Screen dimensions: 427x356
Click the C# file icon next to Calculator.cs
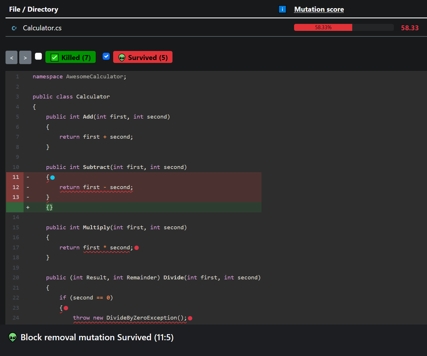pyautogui.click(x=14, y=28)
